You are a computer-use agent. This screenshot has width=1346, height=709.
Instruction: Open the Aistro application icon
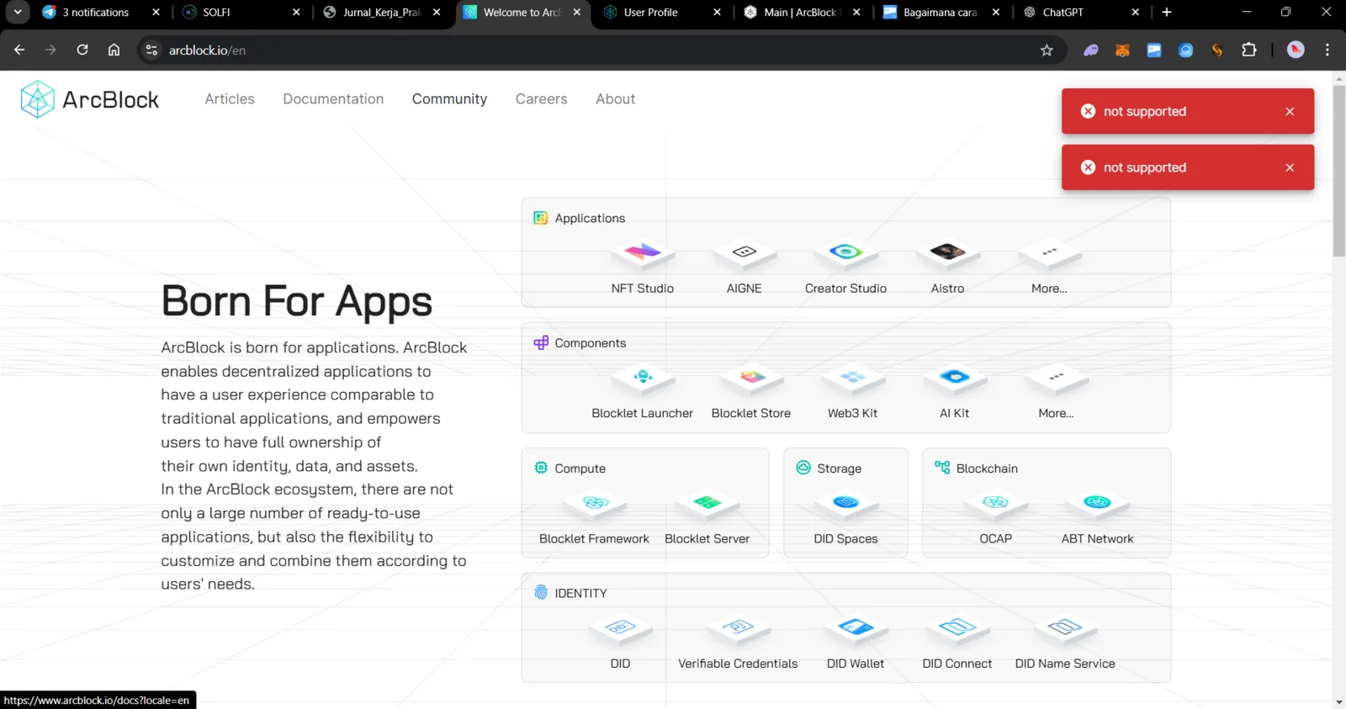coord(947,253)
